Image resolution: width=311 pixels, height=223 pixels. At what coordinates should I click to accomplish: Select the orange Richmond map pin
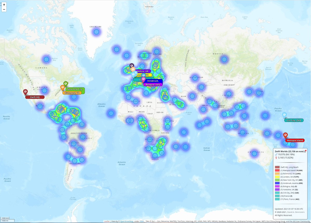click(x=62, y=88)
